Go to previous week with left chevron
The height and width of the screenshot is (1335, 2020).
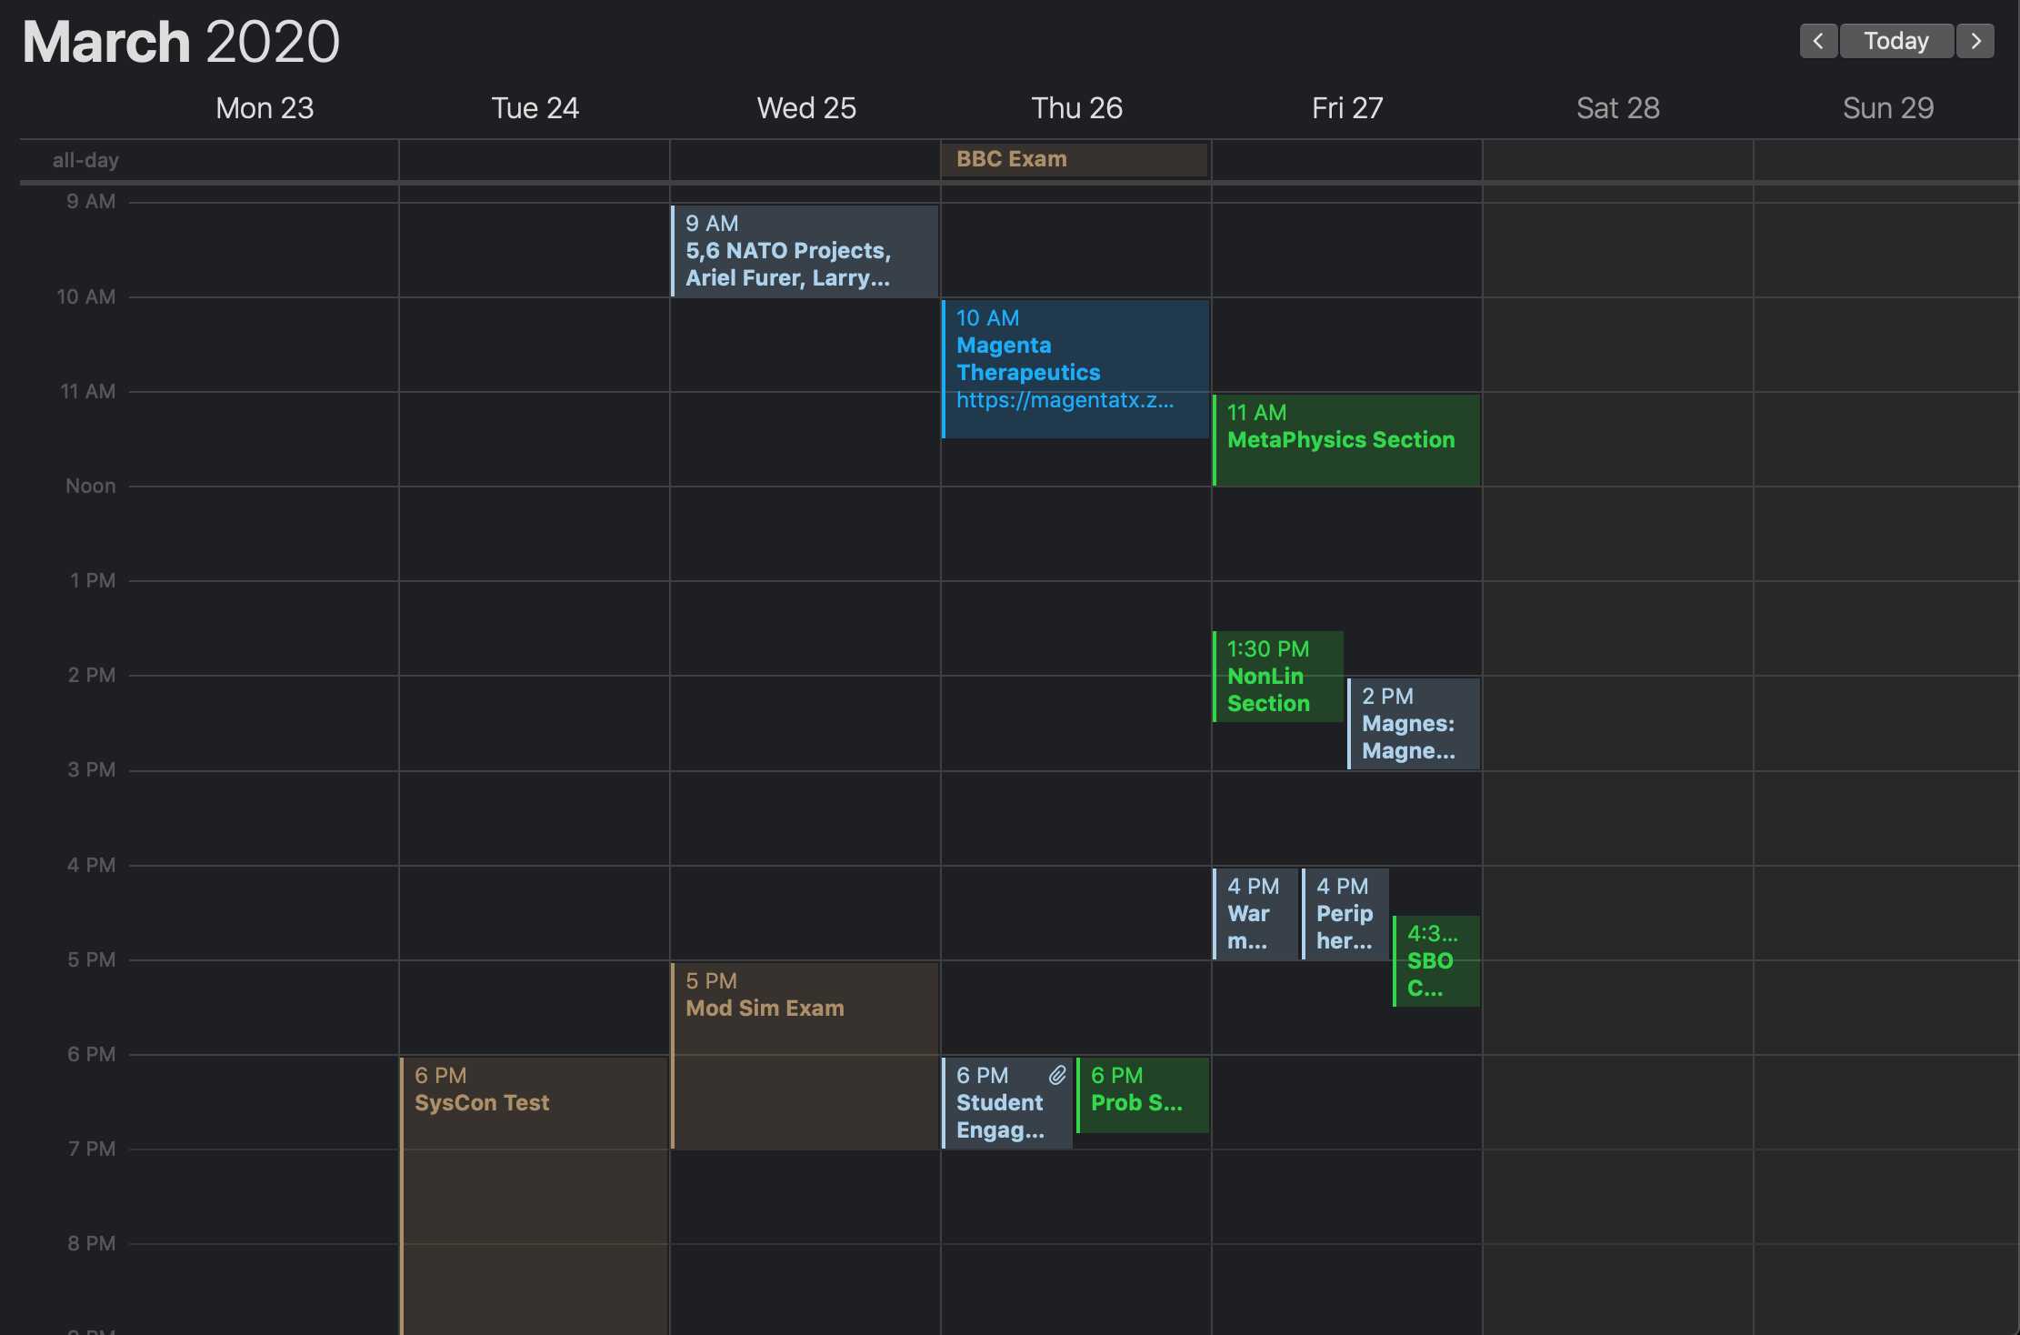pos(1818,41)
